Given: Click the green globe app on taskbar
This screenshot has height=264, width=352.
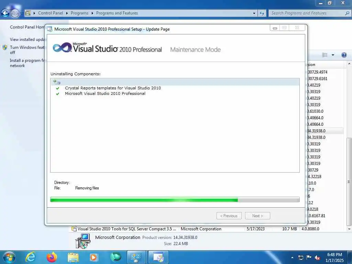Looking at the screenshot, I should pyautogui.click(x=116, y=257).
